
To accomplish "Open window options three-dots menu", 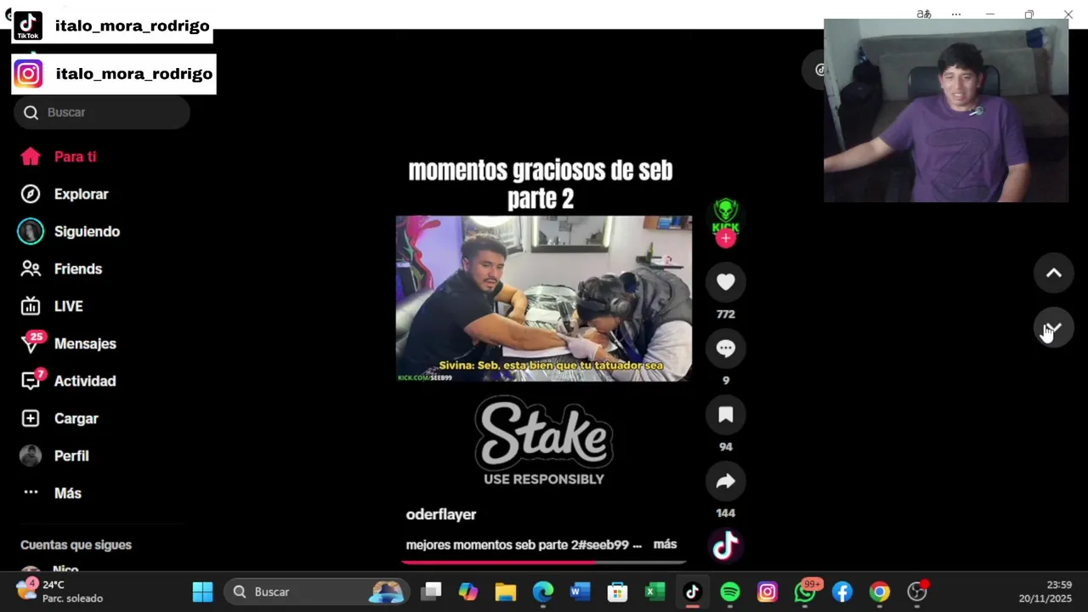I will click(x=956, y=14).
